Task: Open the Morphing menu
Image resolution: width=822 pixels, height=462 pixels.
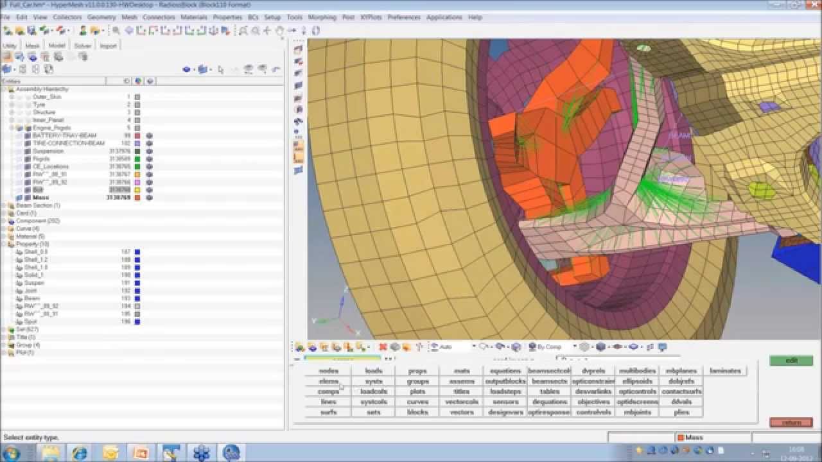Action: click(x=322, y=17)
